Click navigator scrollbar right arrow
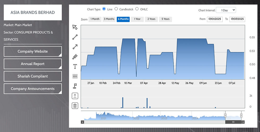 [243, 122]
